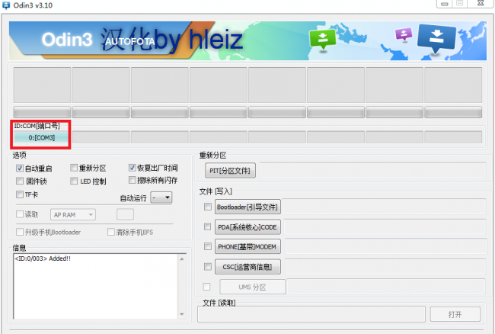495x334 pixels.
Task: Enable the TF卡 checkbox
Action: 20,194
